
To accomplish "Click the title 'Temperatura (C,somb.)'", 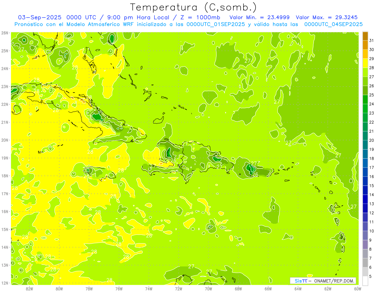I will point(193,7).
